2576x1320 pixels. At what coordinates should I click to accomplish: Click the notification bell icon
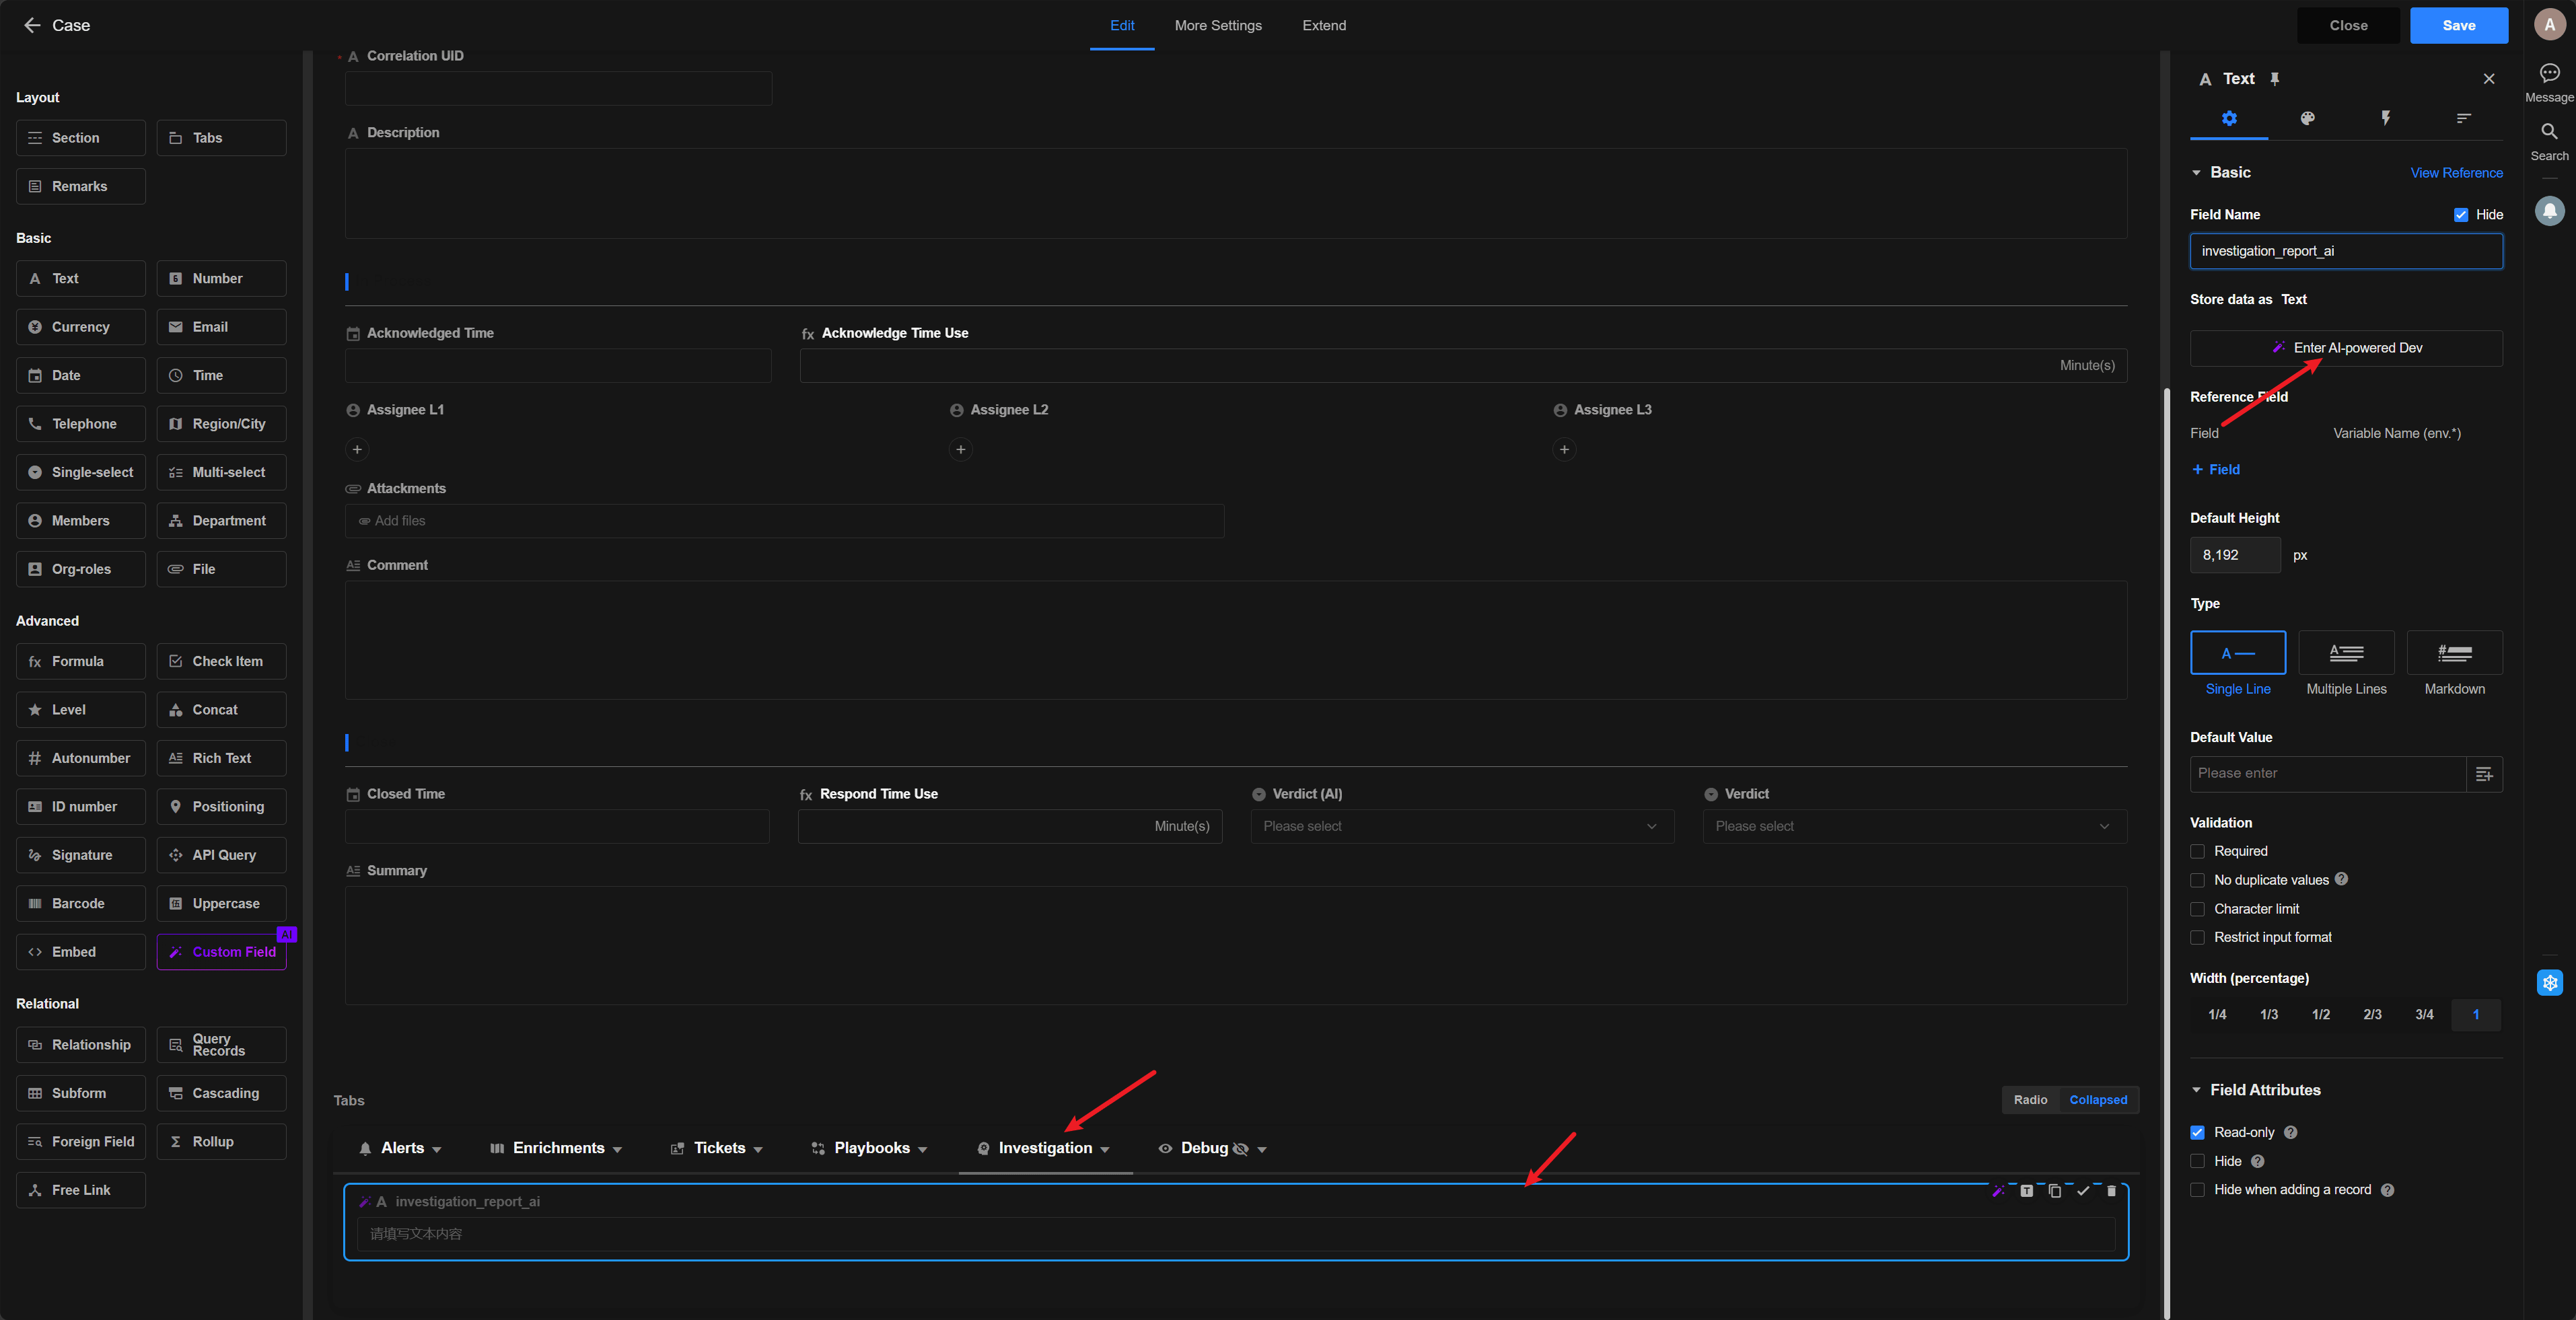pyautogui.click(x=2549, y=211)
